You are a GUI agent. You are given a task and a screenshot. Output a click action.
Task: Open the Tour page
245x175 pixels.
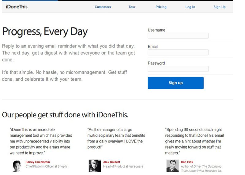(x=132, y=7)
